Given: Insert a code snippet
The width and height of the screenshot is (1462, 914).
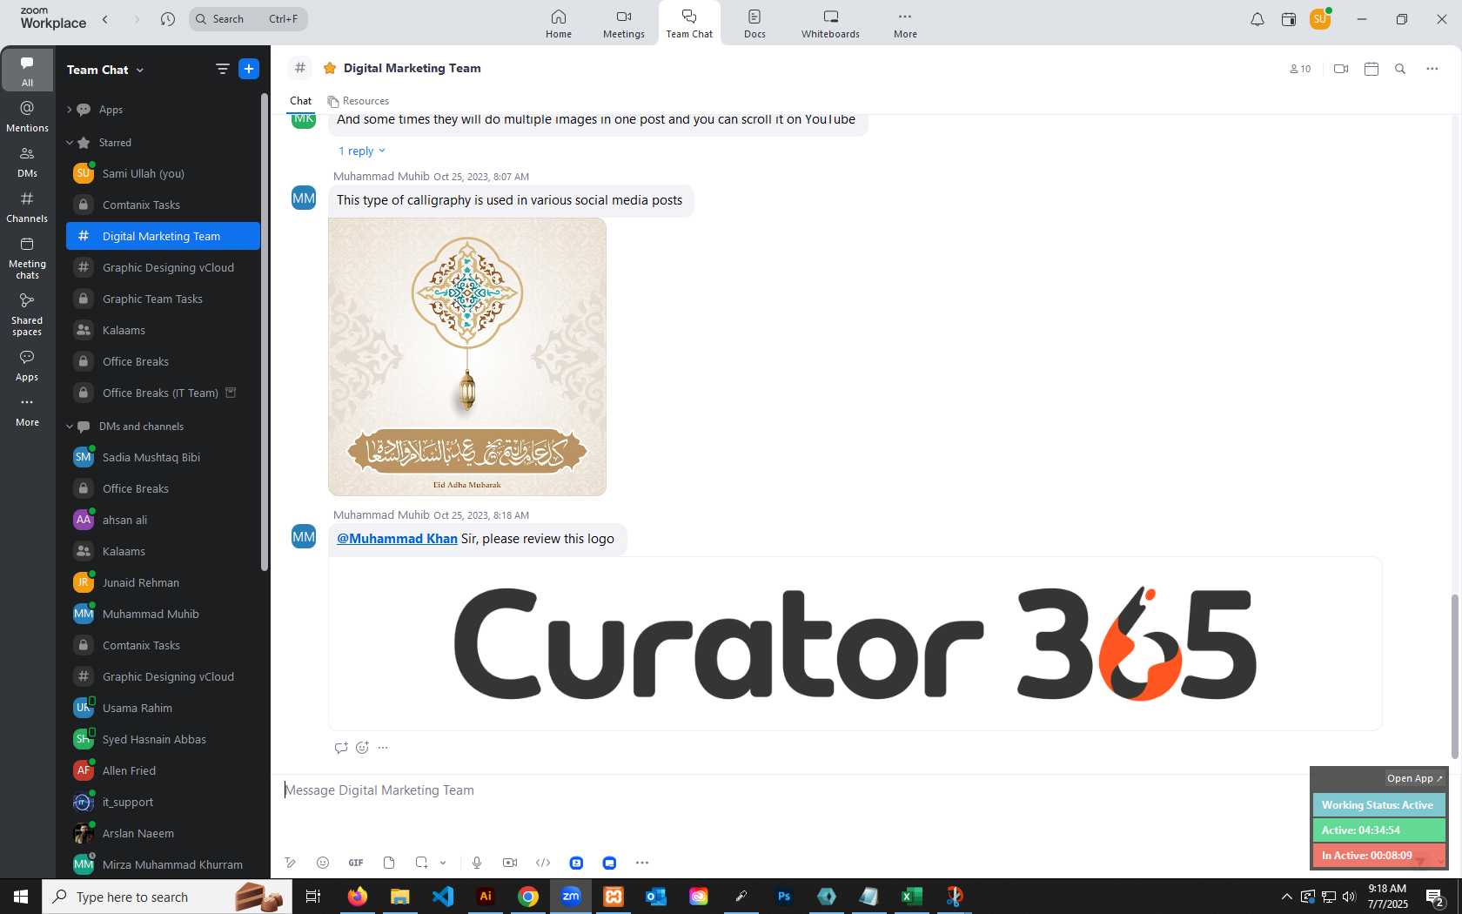Looking at the screenshot, I should (x=543, y=863).
